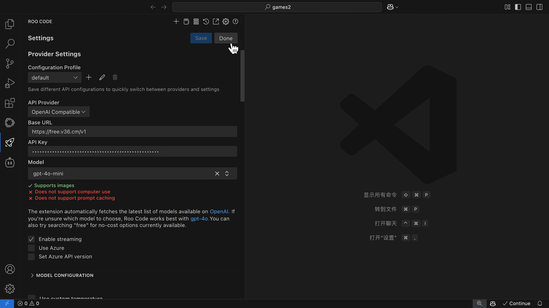Open the Manage gear in activity bar

click(x=10, y=289)
